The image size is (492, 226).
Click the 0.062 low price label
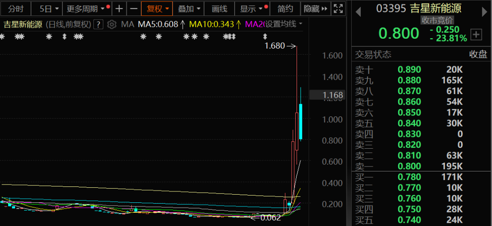click(x=271, y=218)
